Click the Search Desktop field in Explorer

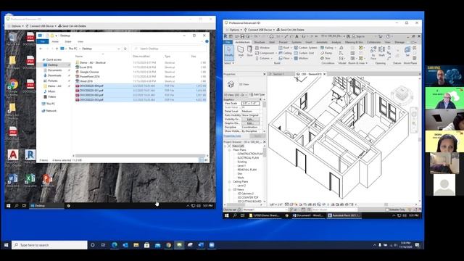168,49
